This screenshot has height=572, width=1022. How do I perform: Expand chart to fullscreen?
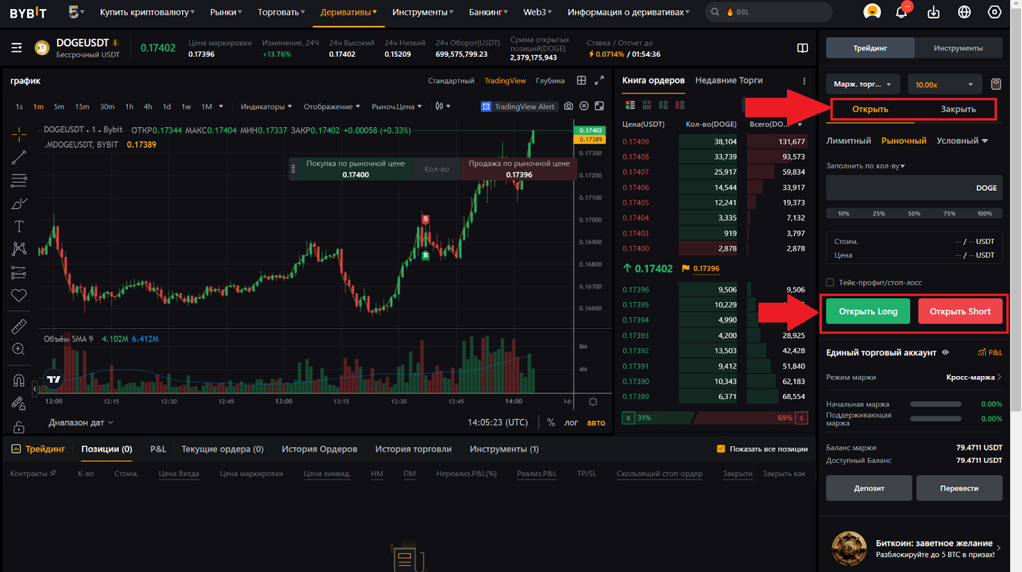click(599, 80)
